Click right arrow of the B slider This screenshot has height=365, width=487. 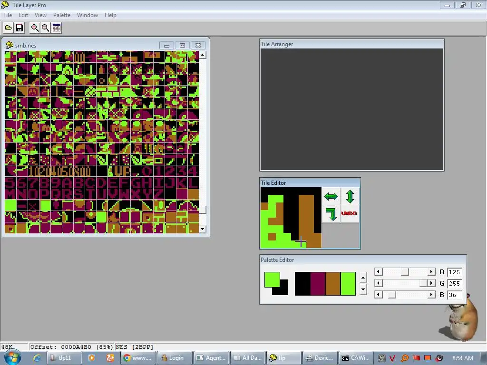(x=431, y=295)
